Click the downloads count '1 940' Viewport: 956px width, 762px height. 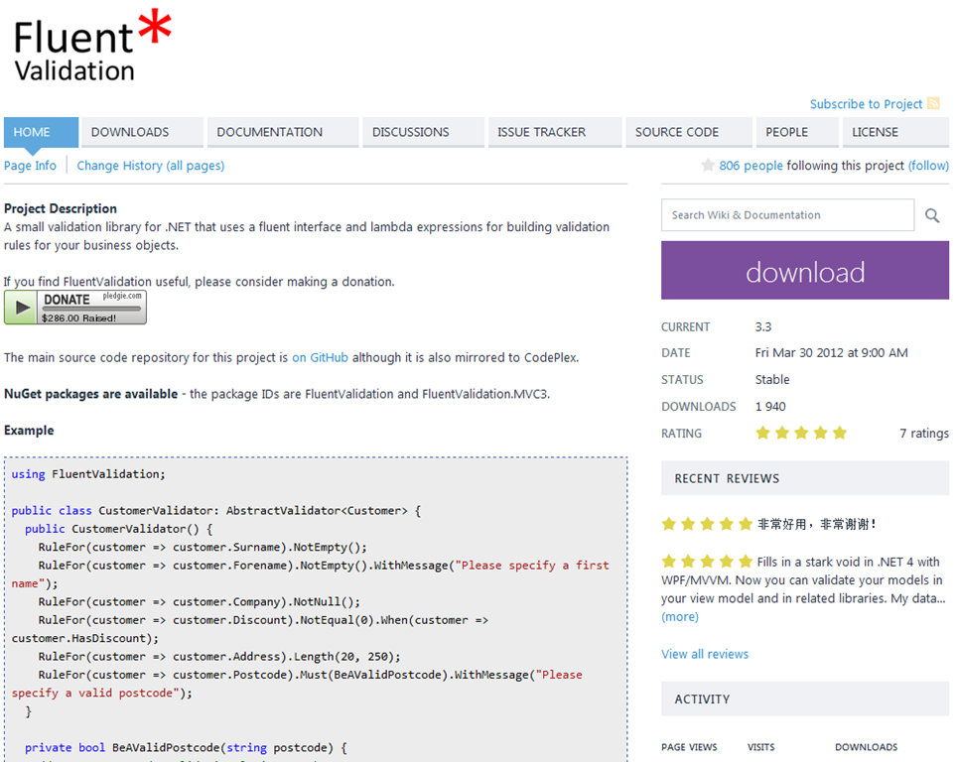point(770,407)
